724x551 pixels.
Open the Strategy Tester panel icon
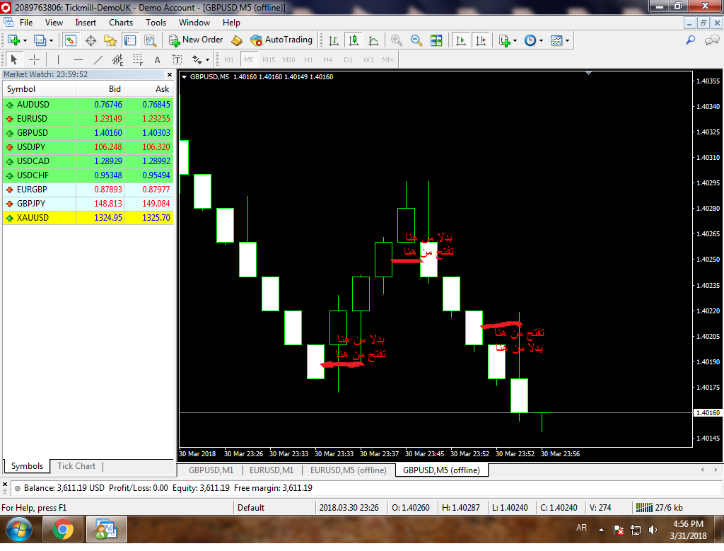149,40
